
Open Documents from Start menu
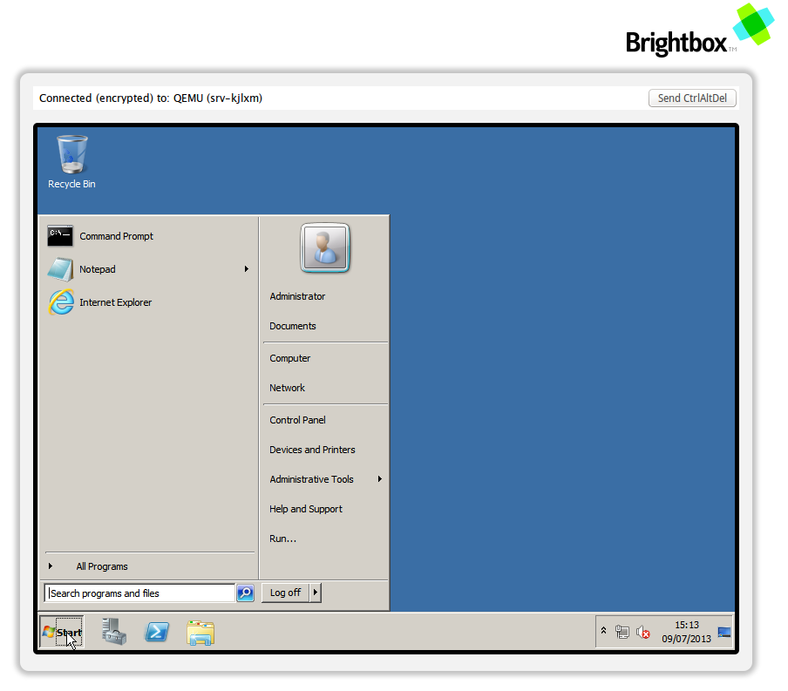293,326
